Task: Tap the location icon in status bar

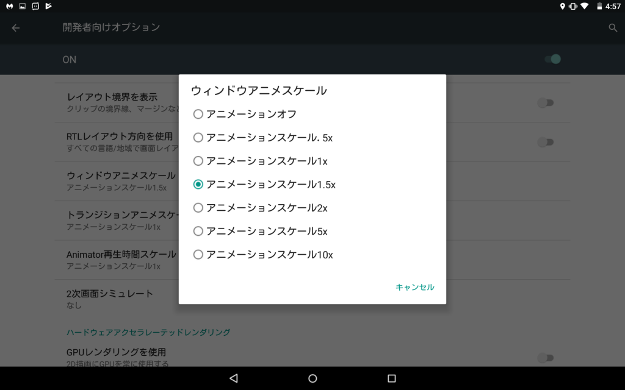Action: pyautogui.click(x=562, y=6)
